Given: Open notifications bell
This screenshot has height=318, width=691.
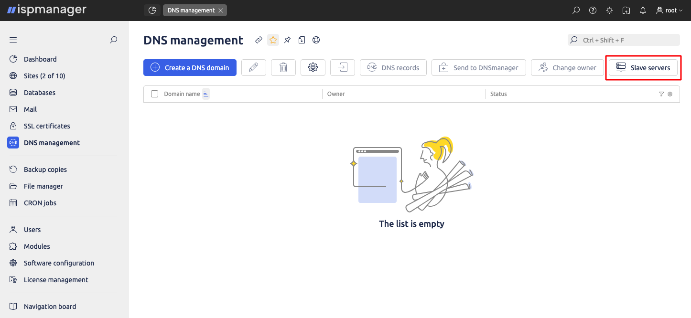Looking at the screenshot, I should pos(643,10).
